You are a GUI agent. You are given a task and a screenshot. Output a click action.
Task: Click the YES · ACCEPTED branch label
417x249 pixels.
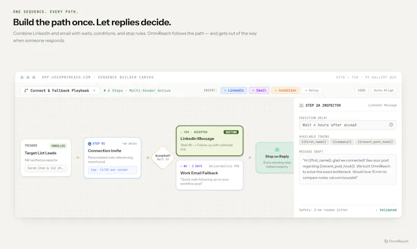point(194,132)
